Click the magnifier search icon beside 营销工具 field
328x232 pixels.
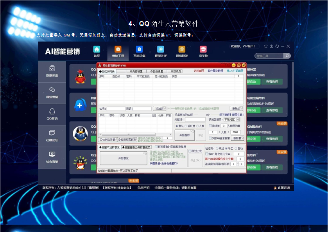pyautogui.click(x=287, y=56)
